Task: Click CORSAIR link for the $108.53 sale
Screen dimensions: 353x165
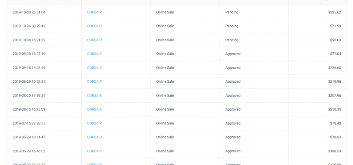Action: (94, 151)
